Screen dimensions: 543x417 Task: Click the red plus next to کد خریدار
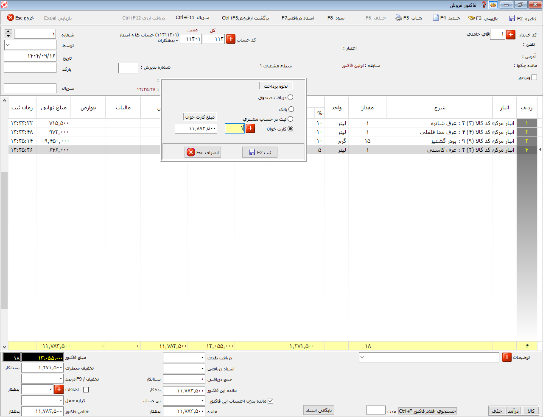[511, 34]
